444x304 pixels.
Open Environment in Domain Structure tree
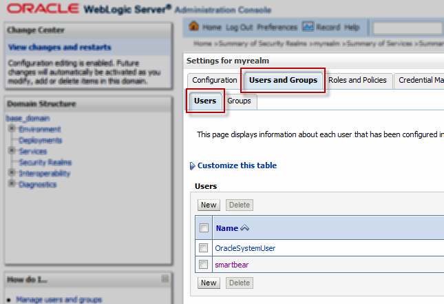pyautogui.click(x=40, y=130)
